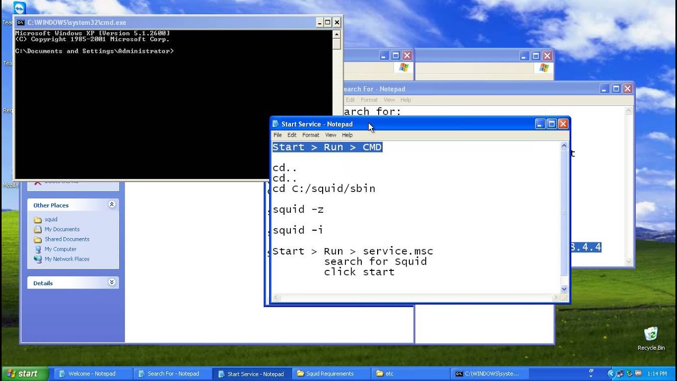677x381 pixels.
Task: Click the line 'cd C:/squid/sbin'
Action: pyautogui.click(x=324, y=188)
